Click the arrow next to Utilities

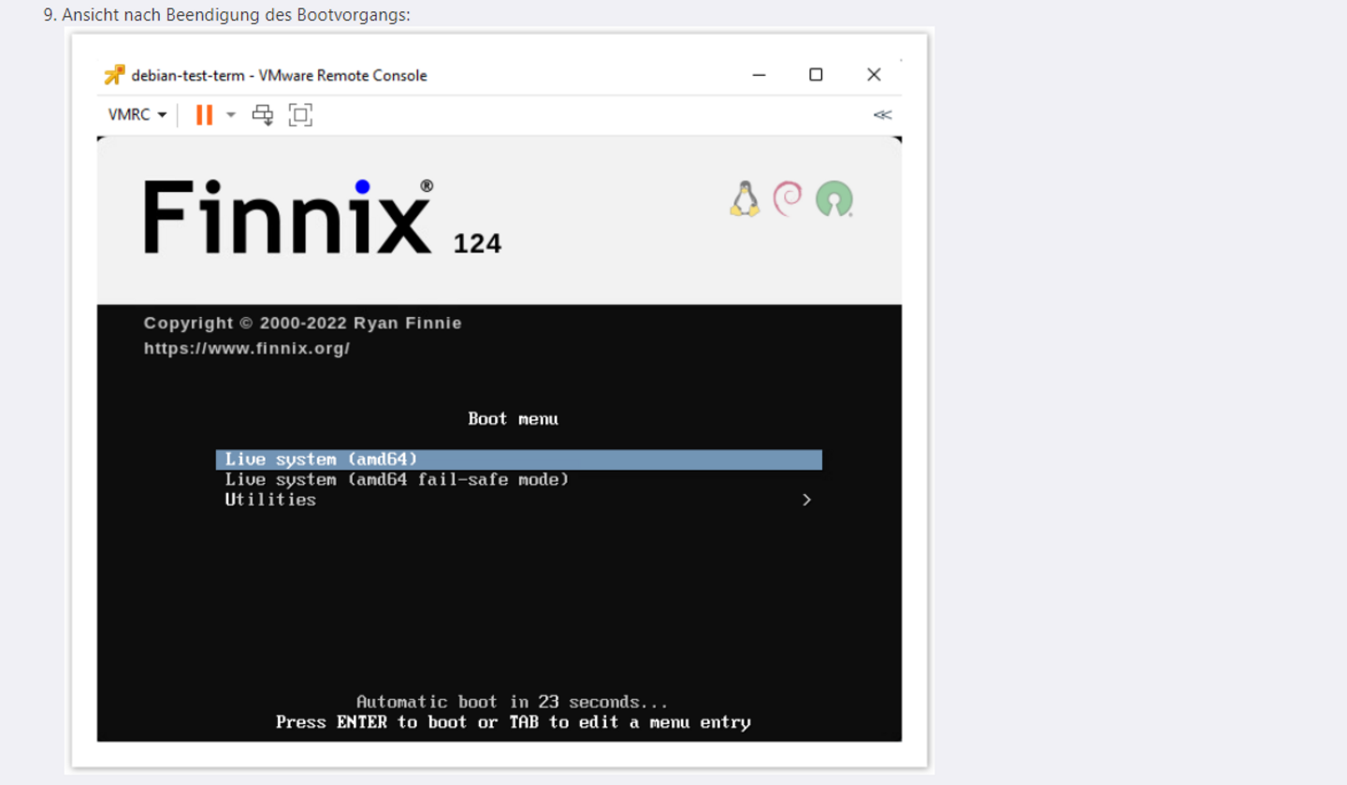(806, 500)
